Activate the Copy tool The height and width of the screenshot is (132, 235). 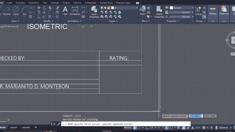[x=39, y=12]
